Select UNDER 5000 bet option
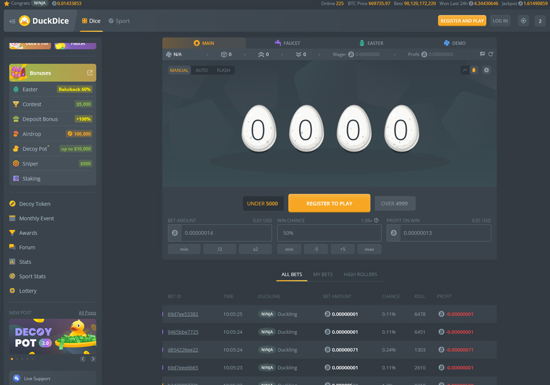The image size is (550, 385). point(263,204)
